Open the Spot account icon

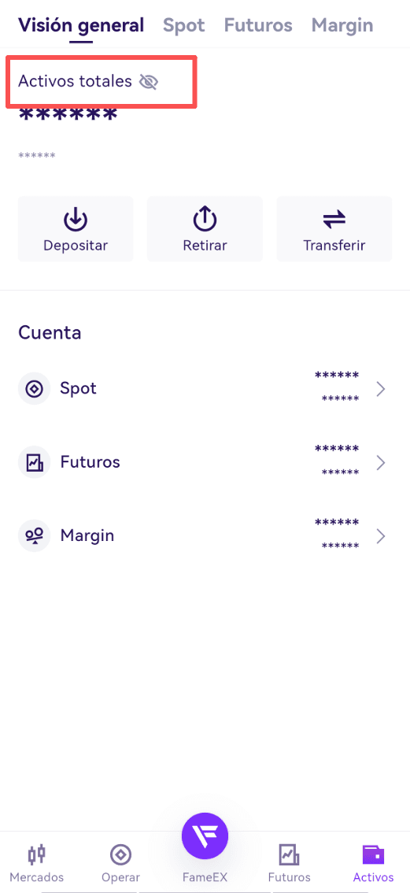pos(34,389)
